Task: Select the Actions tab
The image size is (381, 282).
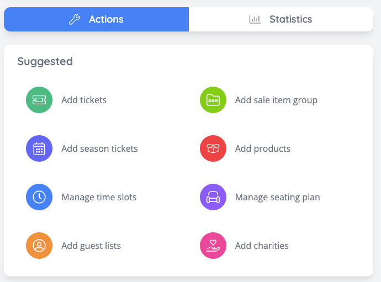Action: tap(97, 20)
